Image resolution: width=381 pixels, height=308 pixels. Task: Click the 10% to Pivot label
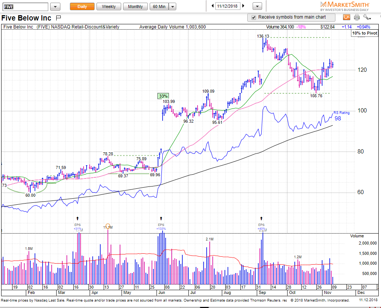(365, 33)
